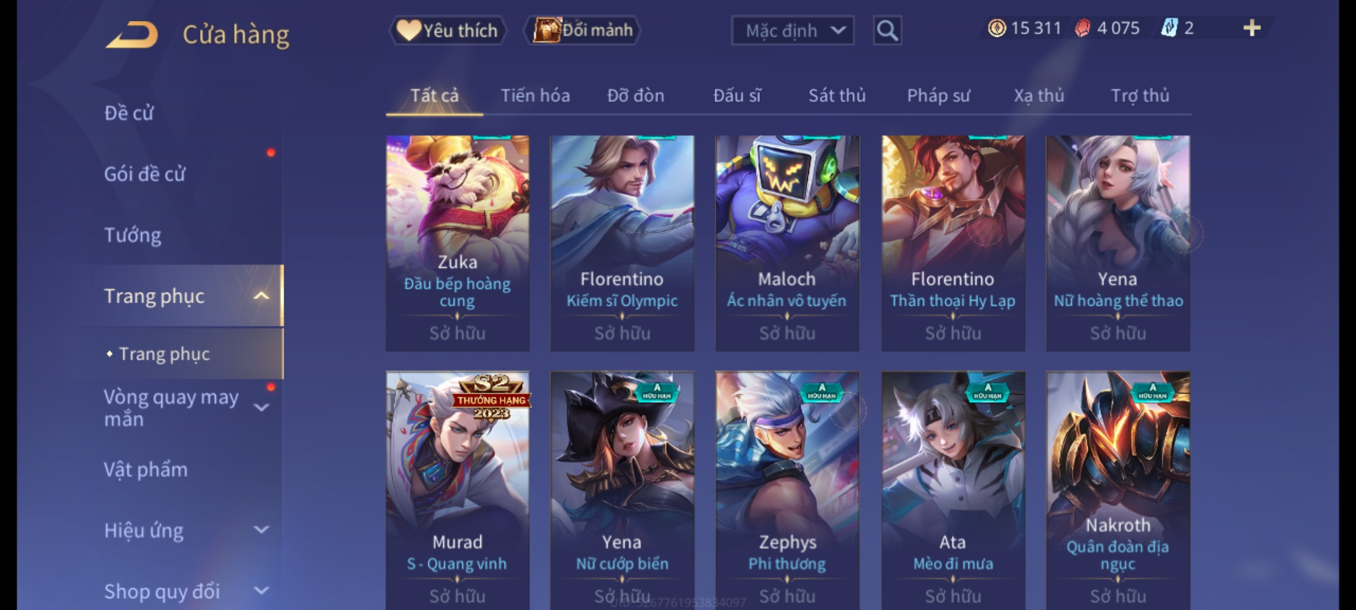
Task: Expand the Vòng quay may mắn section
Action: click(x=261, y=407)
